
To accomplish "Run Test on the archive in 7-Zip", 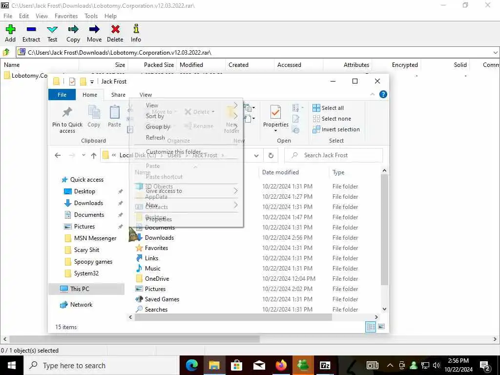I will 52,33.
